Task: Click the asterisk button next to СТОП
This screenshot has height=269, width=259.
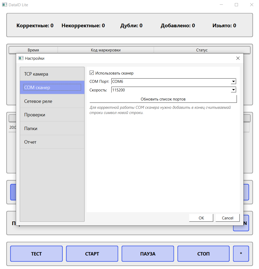Action: [x=241, y=254]
